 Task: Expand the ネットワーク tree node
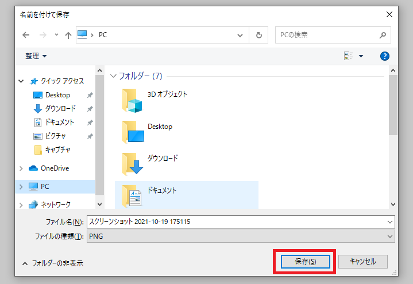coord(21,205)
